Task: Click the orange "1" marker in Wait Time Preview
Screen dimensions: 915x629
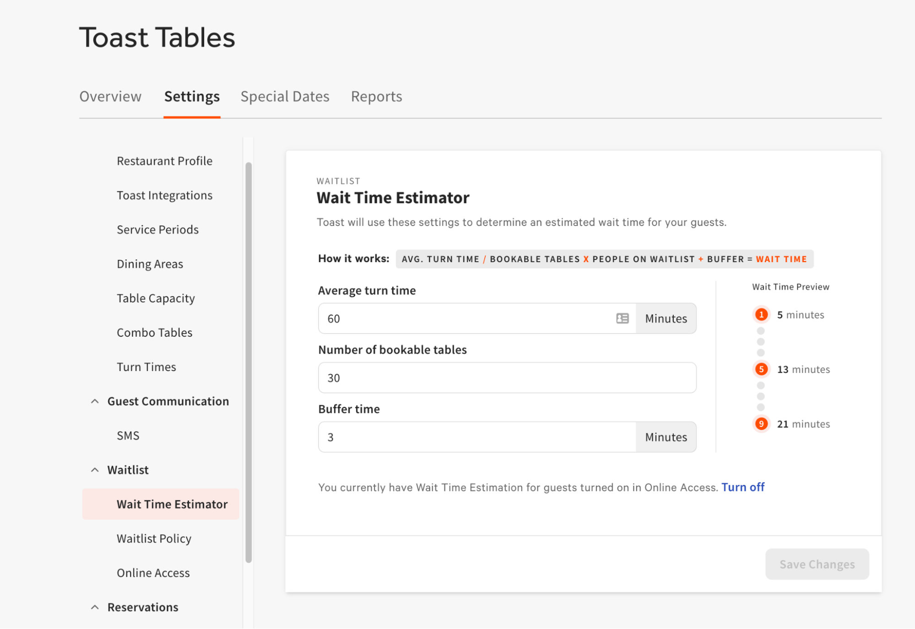Action: click(761, 314)
